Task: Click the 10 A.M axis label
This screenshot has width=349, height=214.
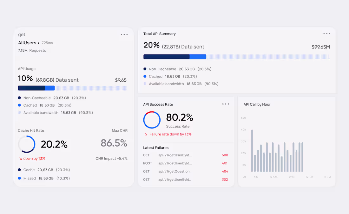Action: 273,177
